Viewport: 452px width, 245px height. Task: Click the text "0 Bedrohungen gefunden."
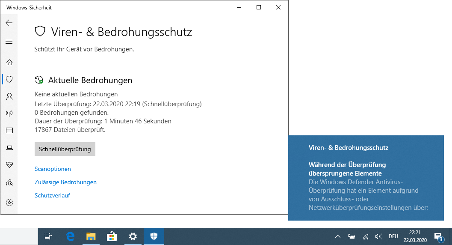point(71,113)
